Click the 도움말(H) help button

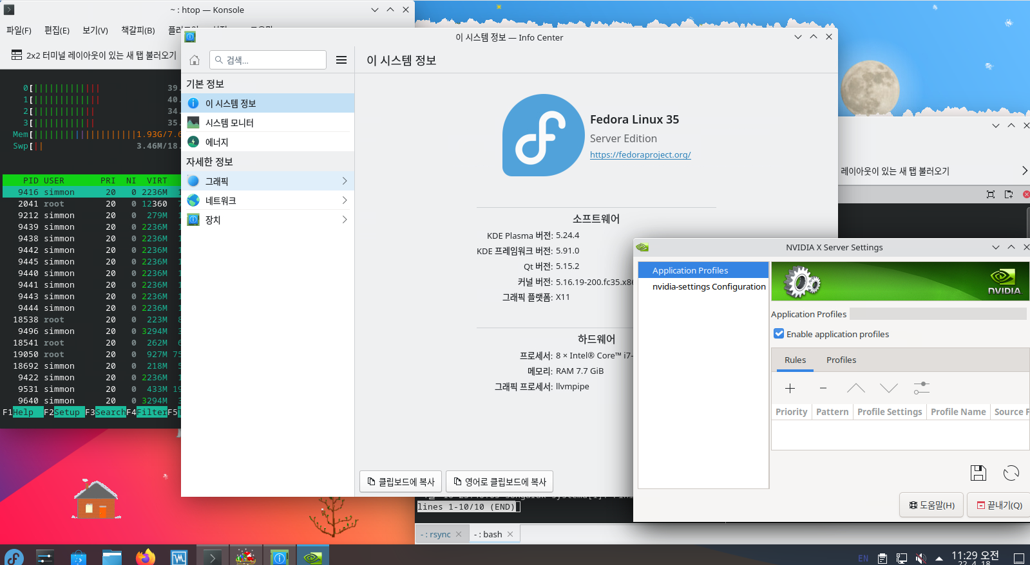(931, 505)
